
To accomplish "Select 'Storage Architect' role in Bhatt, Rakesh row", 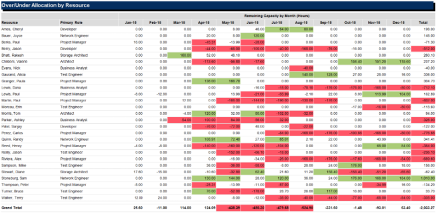I will [74, 56].
